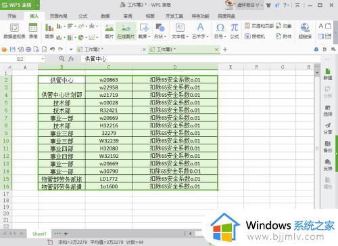Open quick access toolbar customize dropdown
Image resolution: width=338 pixels, height=246 pixels.
71,49
